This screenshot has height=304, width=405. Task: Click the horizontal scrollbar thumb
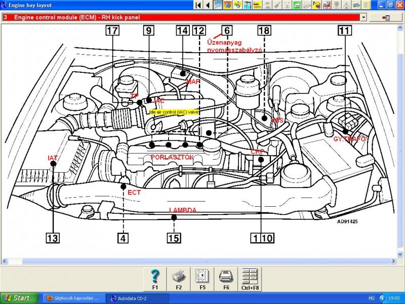click(206, 261)
